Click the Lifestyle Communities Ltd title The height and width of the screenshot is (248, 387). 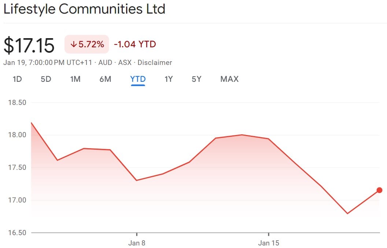point(84,9)
